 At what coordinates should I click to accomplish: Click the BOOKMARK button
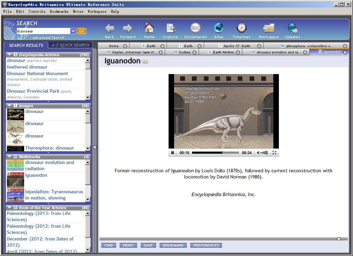click(x=173, y=245)
